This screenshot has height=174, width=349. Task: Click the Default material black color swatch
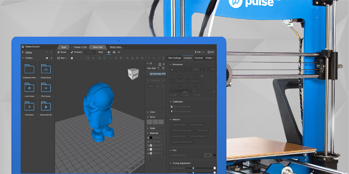[151, 138]
